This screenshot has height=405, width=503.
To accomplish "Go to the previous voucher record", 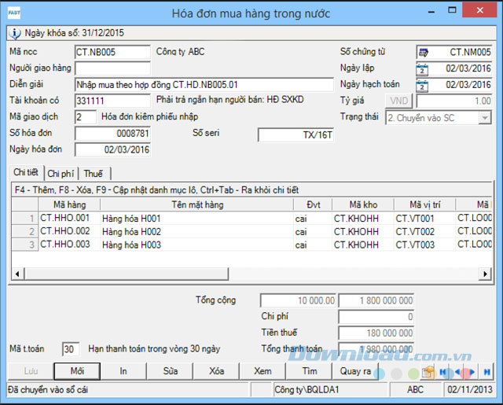I will [457, 372].
